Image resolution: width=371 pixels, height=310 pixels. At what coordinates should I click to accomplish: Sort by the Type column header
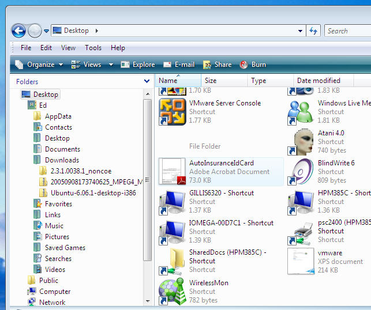click(271, 81)
